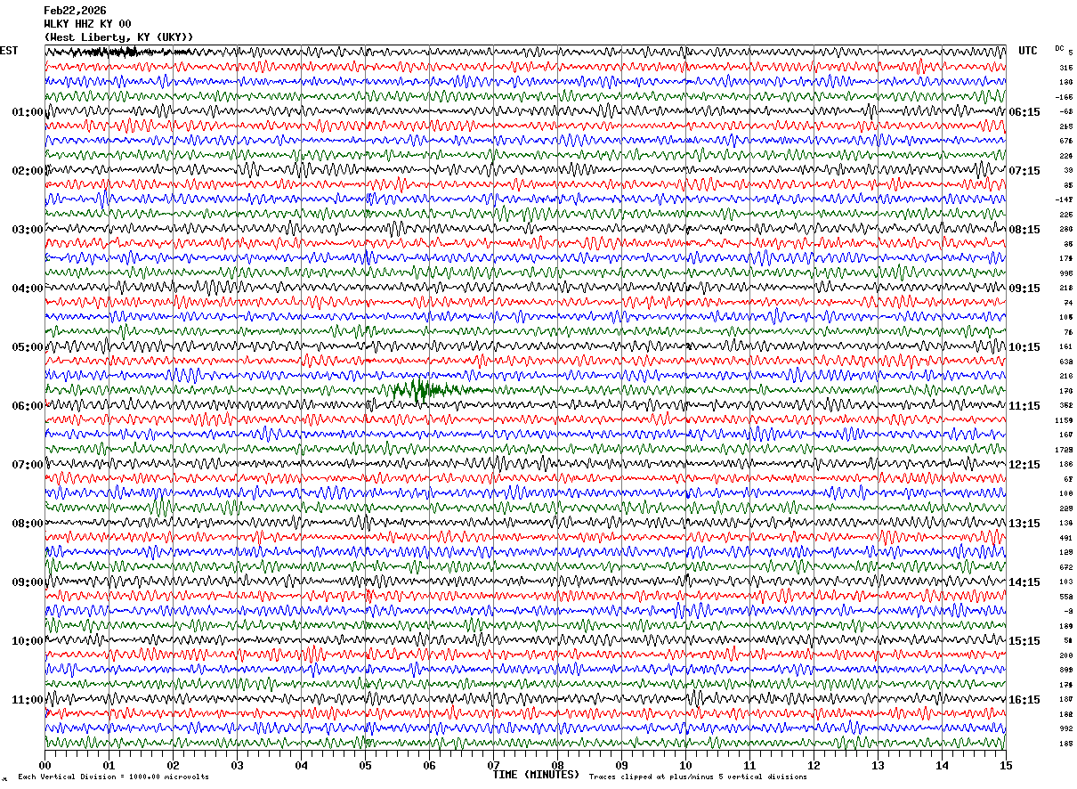
Task: Click minute axis tick label '04'
Action: 301,766
